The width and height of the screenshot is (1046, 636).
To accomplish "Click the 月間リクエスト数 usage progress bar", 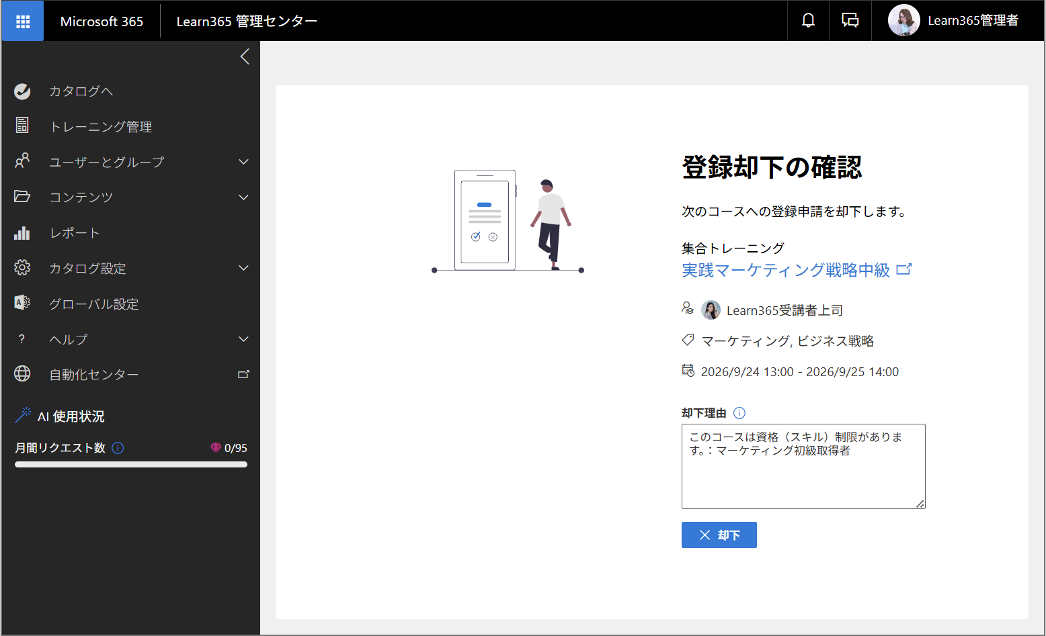I will click(x=131, y=464).
